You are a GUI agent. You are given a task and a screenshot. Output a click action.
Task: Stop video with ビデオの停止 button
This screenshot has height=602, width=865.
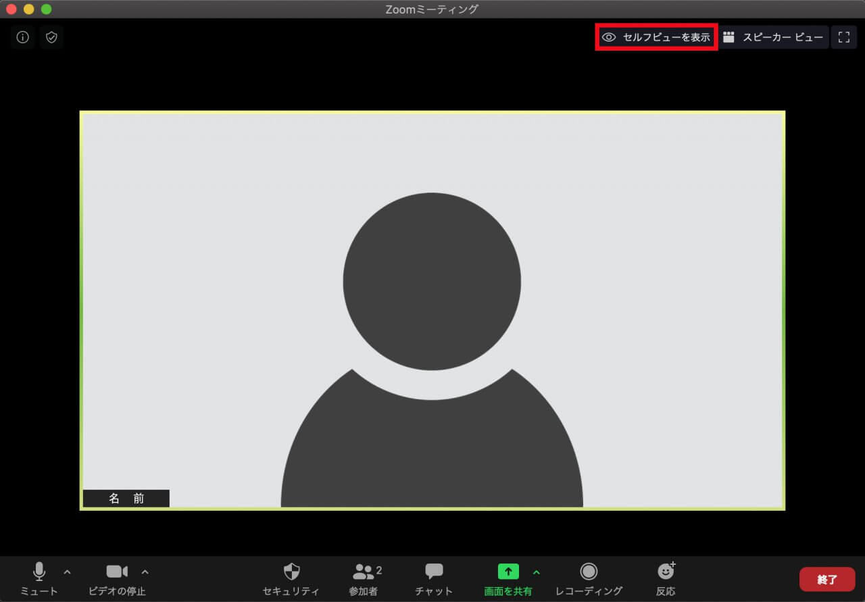pyautogui.click(x=117, y=579)
